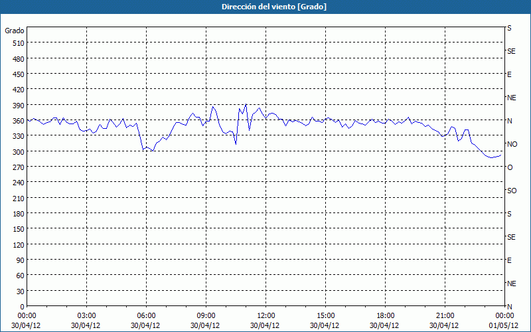The height and width of the screenshot is (332, 531).
Task: Select the 'O' compass label at 270 level
Action: tap(510, 167)
